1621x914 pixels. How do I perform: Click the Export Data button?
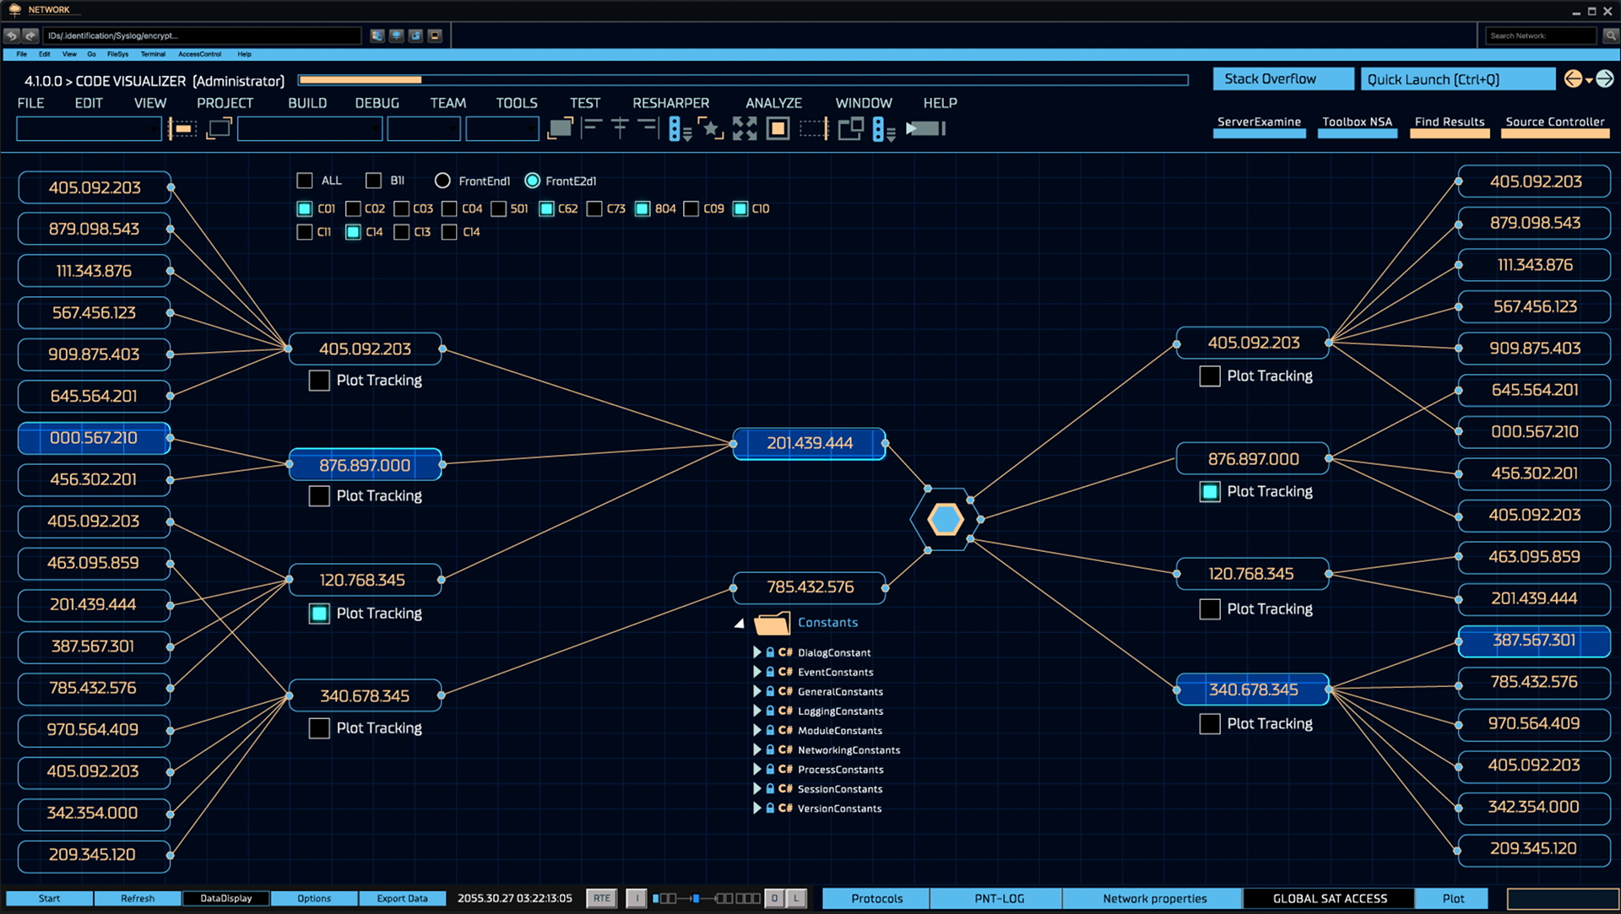pos(402,898)
